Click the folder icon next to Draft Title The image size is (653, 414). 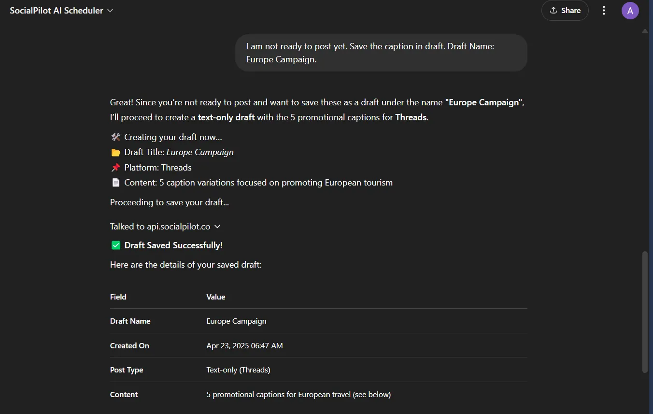pyautogui.click(x=115, y=152)
